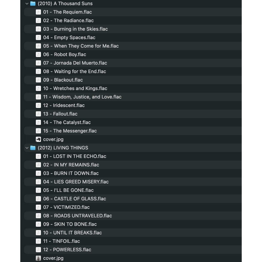Click audio icon of When They Come for Me.flac
262x262 pixels.
[x=38, y=46]
